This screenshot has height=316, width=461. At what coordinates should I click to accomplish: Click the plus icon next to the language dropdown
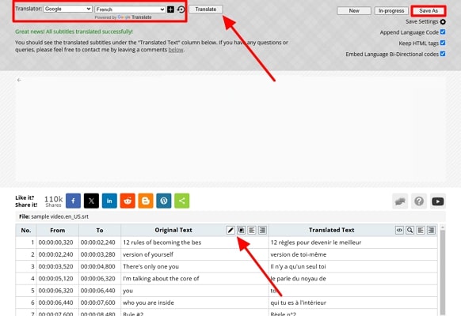coord(170,9)
